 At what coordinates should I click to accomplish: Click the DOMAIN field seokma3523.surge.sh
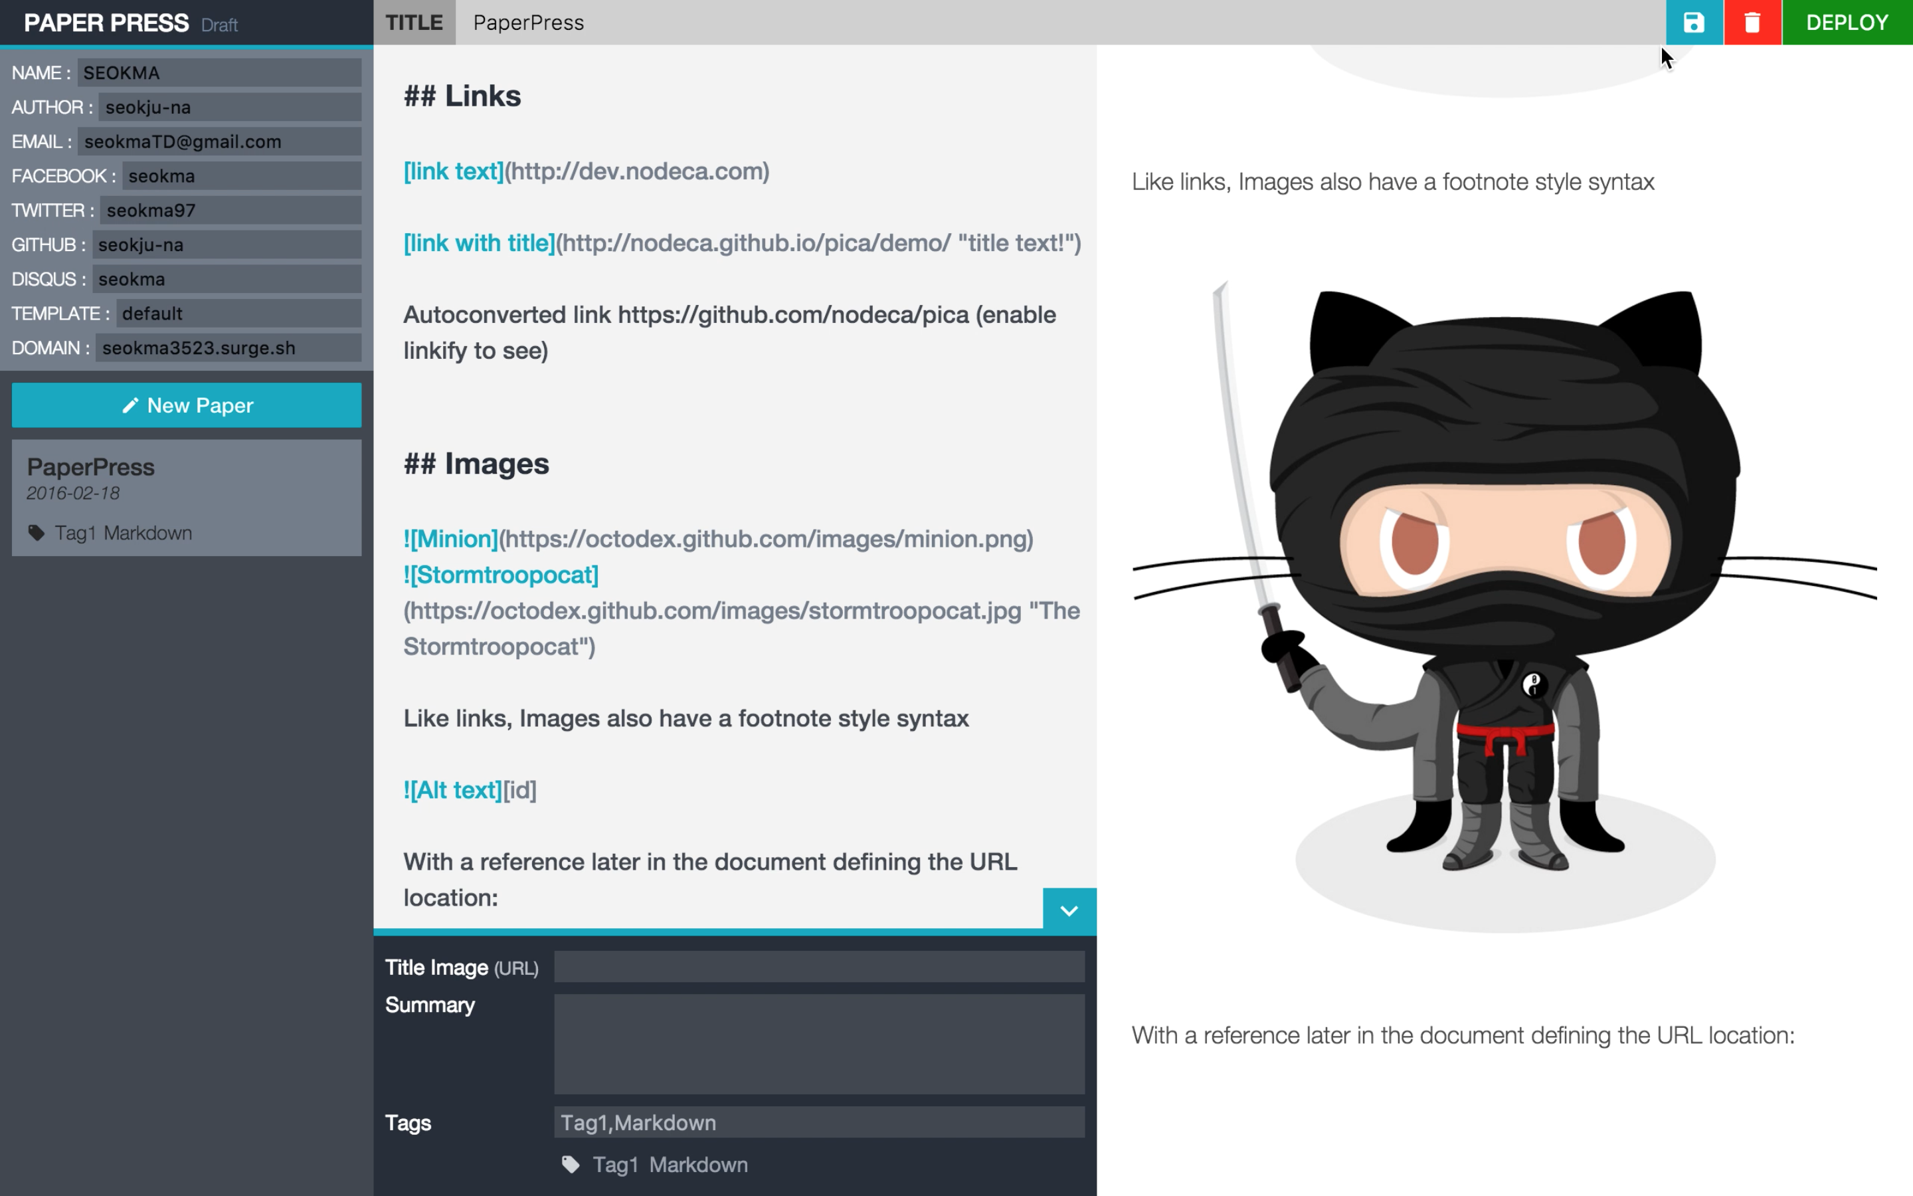click(x=228, y=348)
